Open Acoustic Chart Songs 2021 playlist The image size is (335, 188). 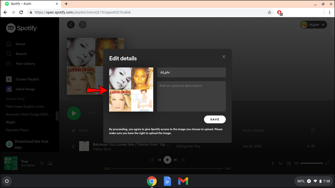(29, 114)
